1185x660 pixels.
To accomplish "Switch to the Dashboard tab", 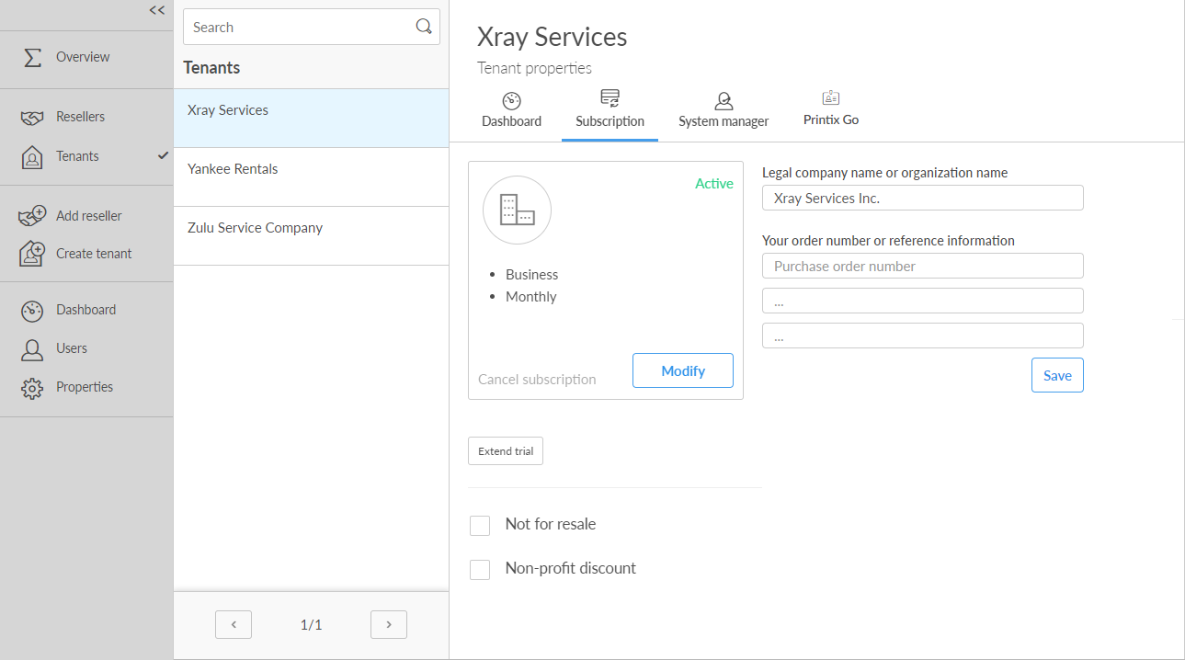I will click(511, 110).
